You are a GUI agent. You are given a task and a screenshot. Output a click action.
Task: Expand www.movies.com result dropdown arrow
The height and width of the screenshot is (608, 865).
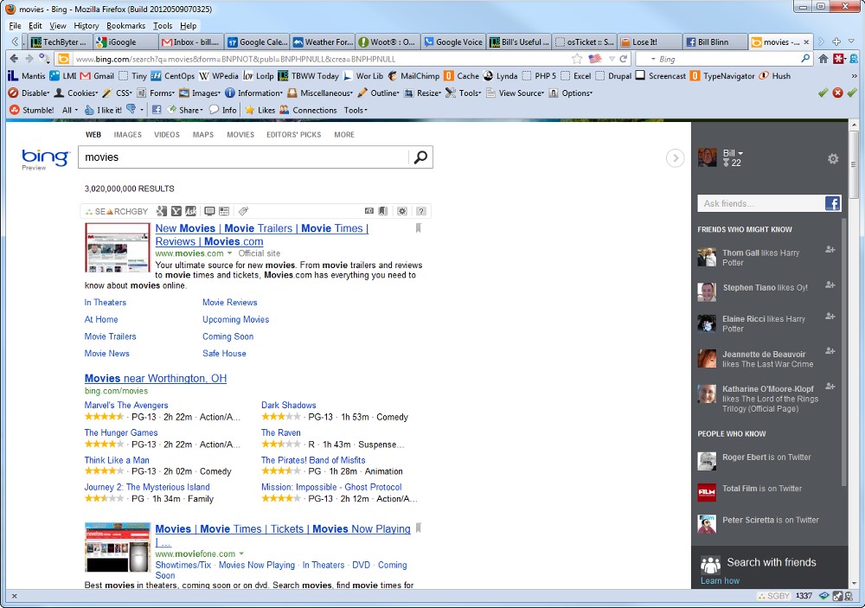point(230,253)
